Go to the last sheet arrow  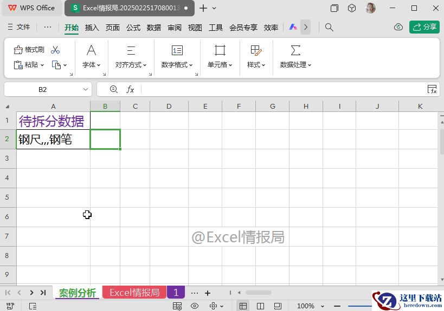[x=43, y=293]
